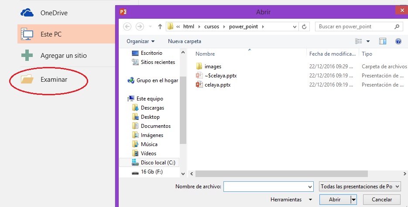The image size is (408, 207).
Task: Sort files by Nombre column header
Action: 205,54
